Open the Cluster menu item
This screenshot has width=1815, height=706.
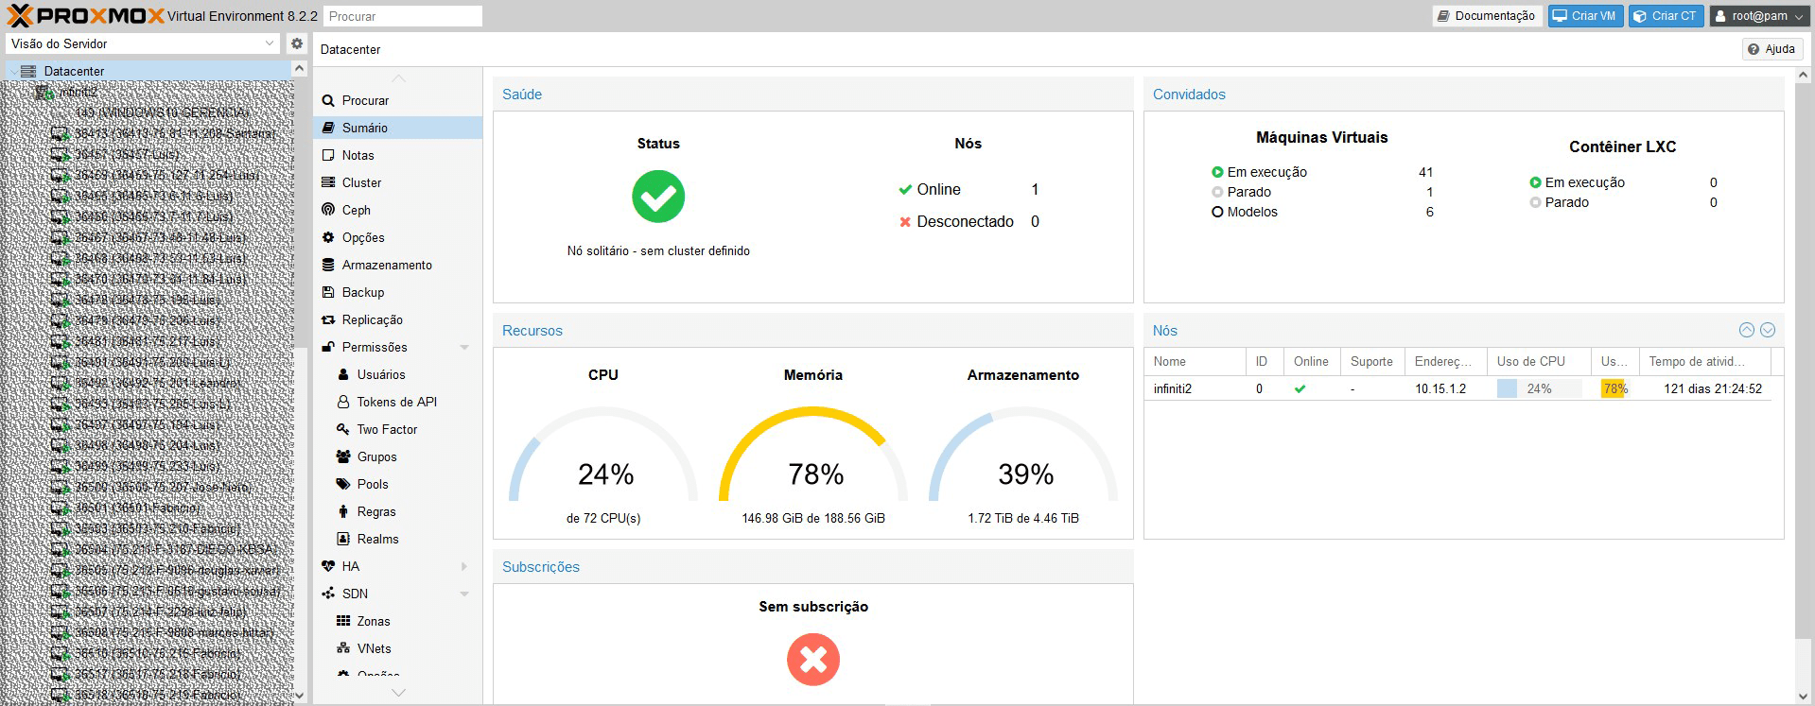[x=361, y=182]
